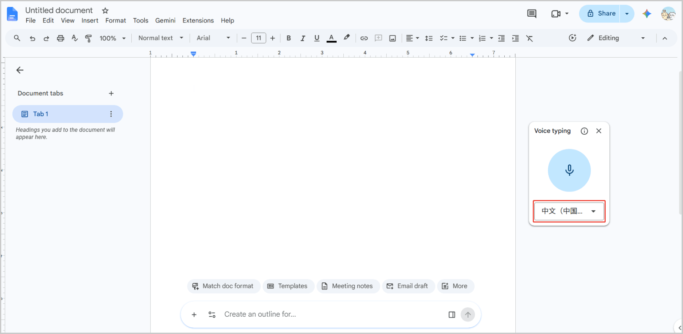The image size is (683, 334).
Task: Close the Voice typing panel
Action: click(599, 131)
